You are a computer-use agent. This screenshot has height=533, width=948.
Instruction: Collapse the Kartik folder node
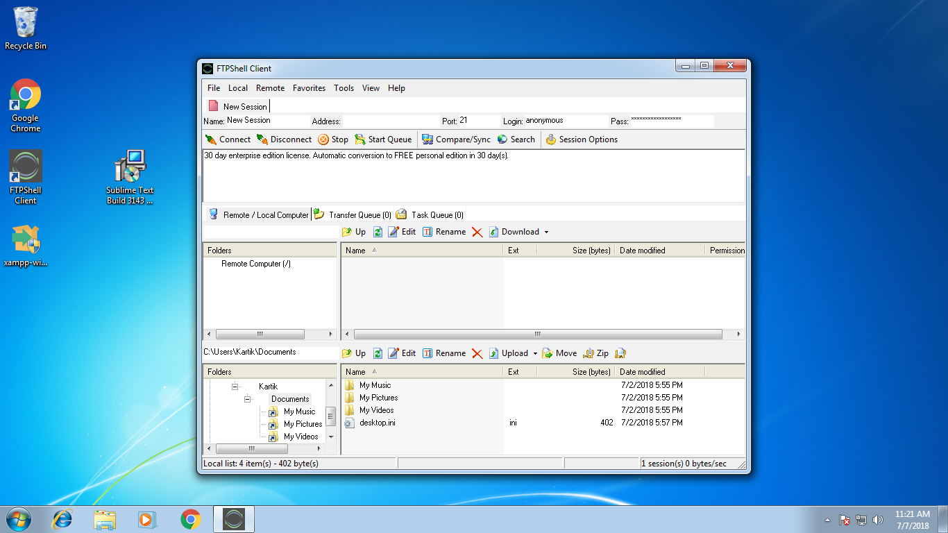click(235, 387)
